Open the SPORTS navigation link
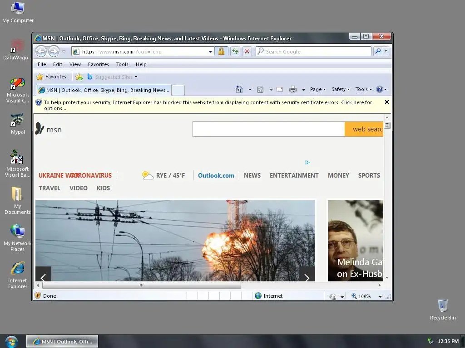This screenshot has width=465, height=348. point(369,175)
